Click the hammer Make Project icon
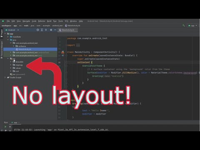The width and height of the screenshot is (200, 150). click(184, 25)
